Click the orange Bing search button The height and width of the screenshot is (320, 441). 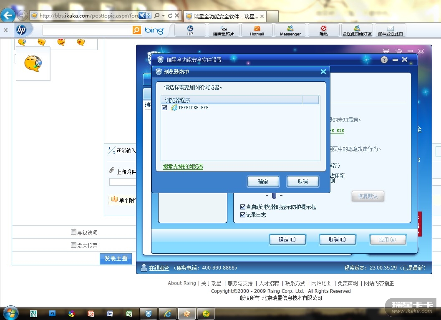(137, 30)
